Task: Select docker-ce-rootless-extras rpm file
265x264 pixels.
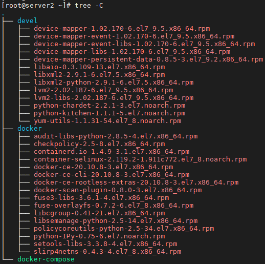Action: click(136, 182)
